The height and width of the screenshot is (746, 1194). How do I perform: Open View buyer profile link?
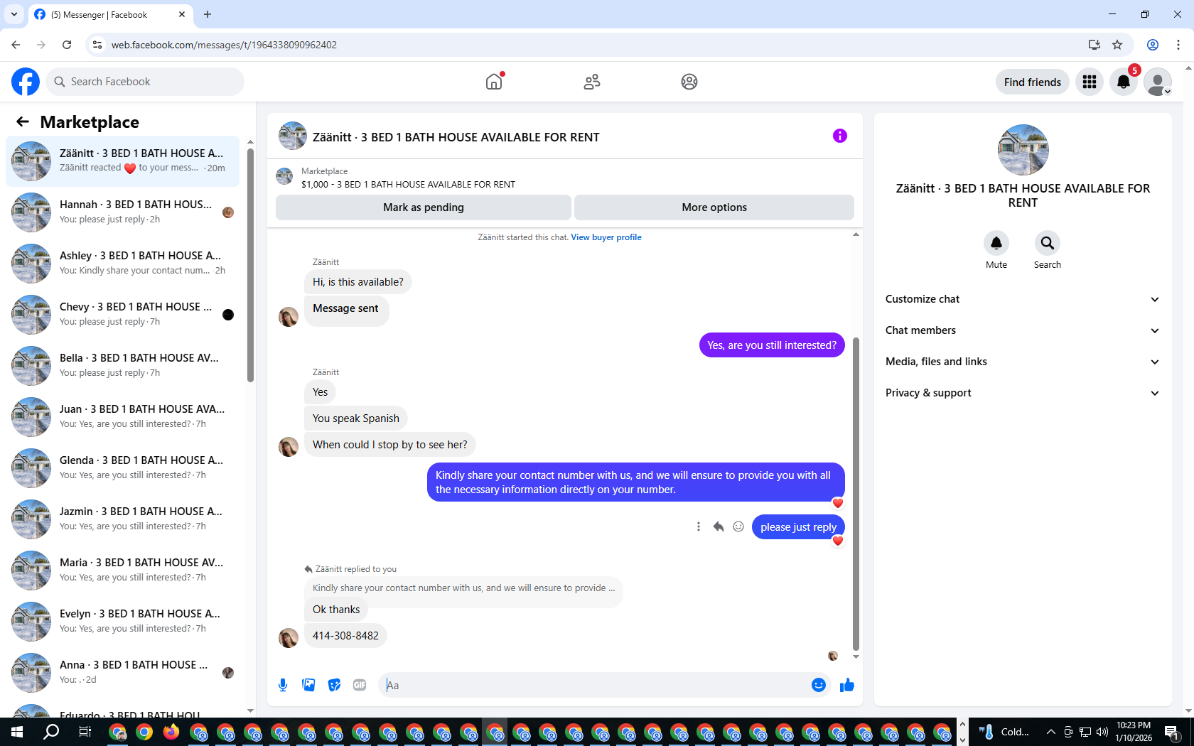(606, 237)
